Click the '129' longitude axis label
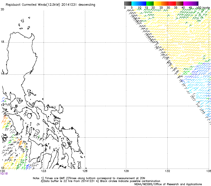This screenshot has width=211, height=186. tap(126, 171)
